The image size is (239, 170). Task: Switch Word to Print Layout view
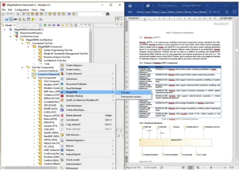[x=191, y=168]
